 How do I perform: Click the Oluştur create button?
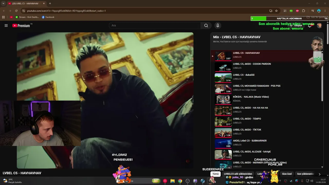(x=296, y=25)
